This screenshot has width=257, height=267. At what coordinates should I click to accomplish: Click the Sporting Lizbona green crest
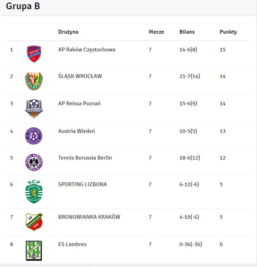pos(34,192)
